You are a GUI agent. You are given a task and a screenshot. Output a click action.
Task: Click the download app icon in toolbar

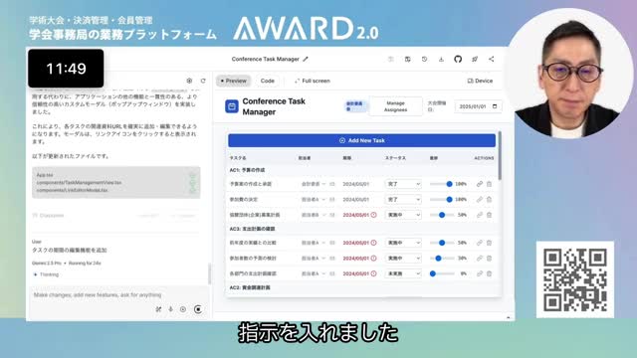[441, 60]
